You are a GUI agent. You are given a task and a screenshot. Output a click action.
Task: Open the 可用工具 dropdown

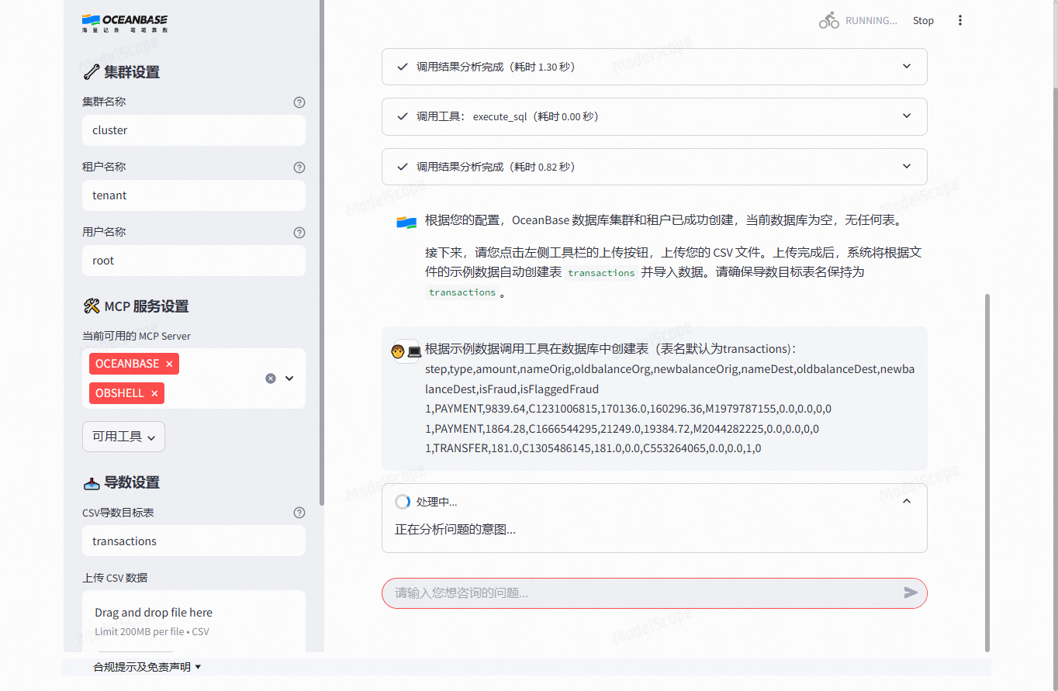tap(123, 437)
